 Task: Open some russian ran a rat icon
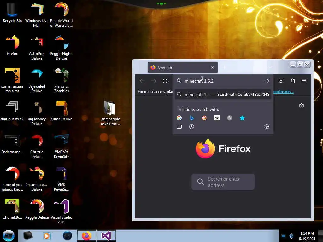tap(12, 80)
